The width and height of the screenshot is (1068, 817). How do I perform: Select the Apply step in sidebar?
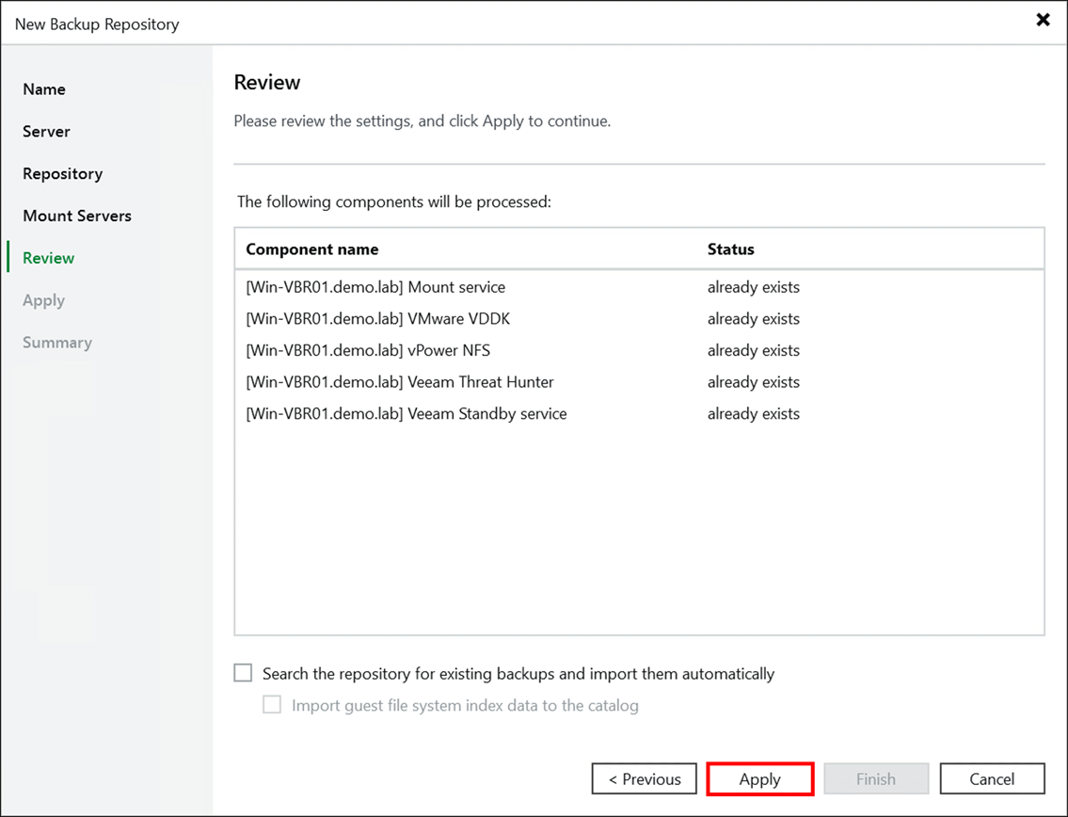[x=43, y=299]
